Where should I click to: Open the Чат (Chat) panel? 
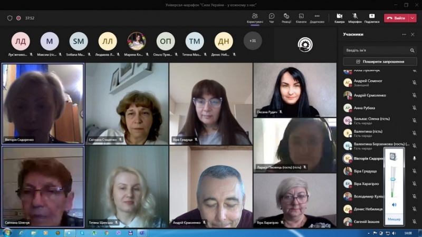[x=272, y=18]
